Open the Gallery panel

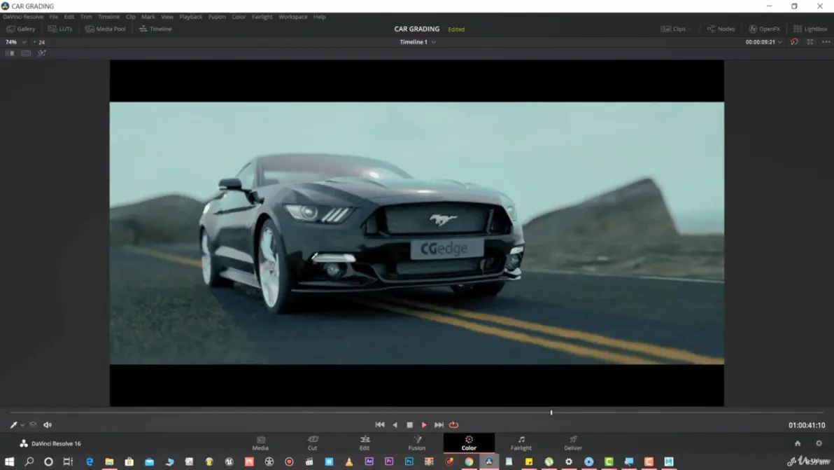21,29
